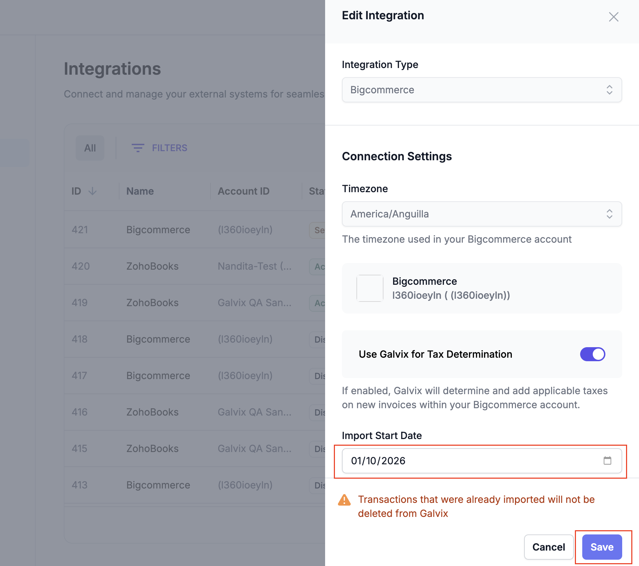Select row ID 420 in the table
The image size is (639, 566).
tap(81, 266)
